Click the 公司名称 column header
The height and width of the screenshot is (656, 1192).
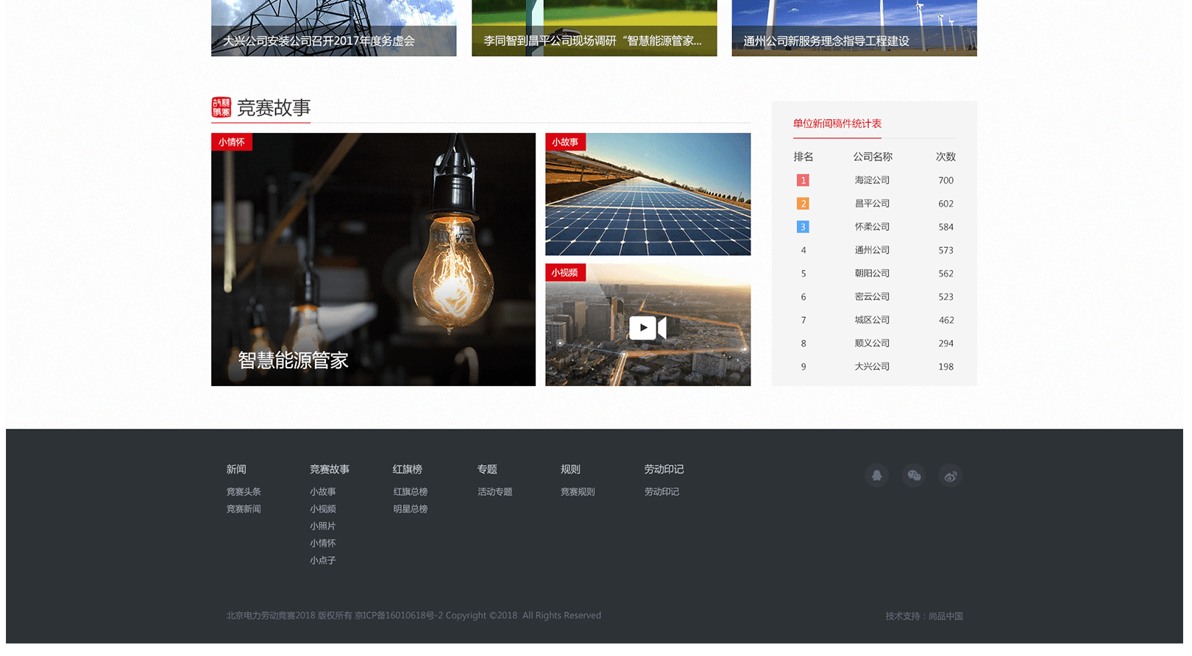(873, 157)
